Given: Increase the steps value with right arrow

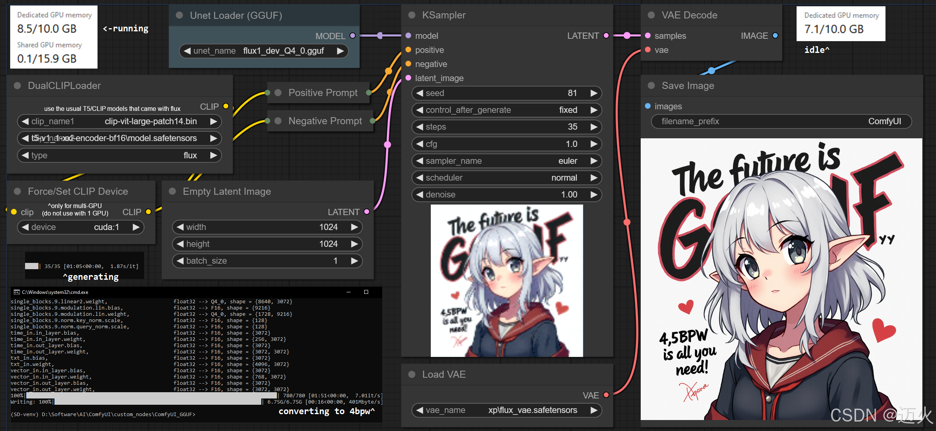Looking at the screenshot, I should 594,127.
